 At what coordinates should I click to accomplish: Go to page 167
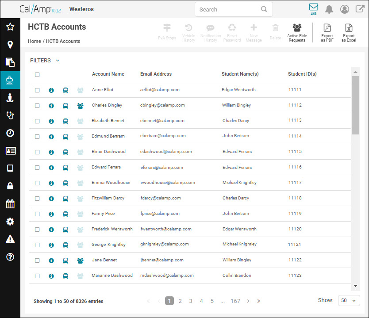[235, 301]
